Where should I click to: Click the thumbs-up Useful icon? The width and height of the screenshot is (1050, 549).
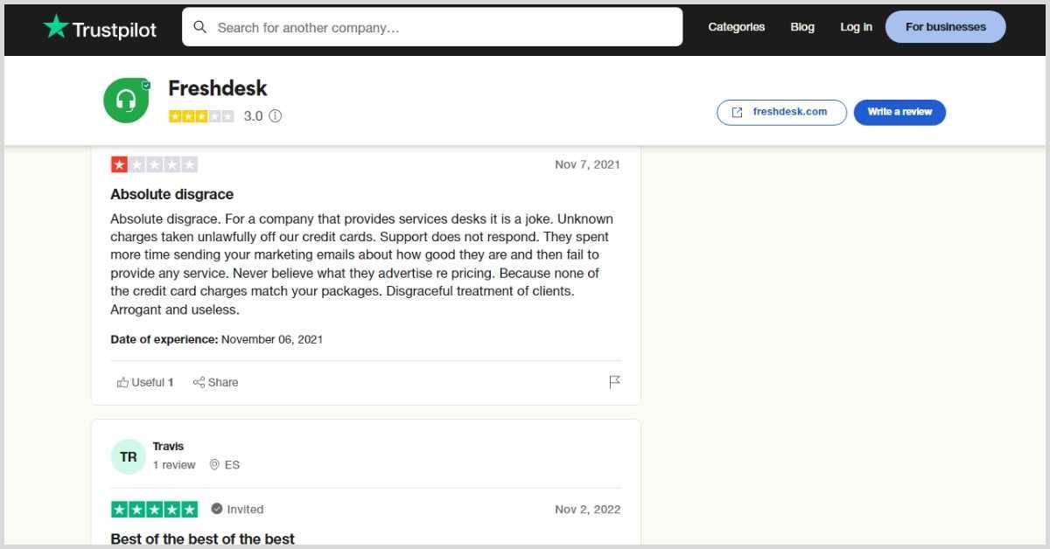[x=124, y=382]
